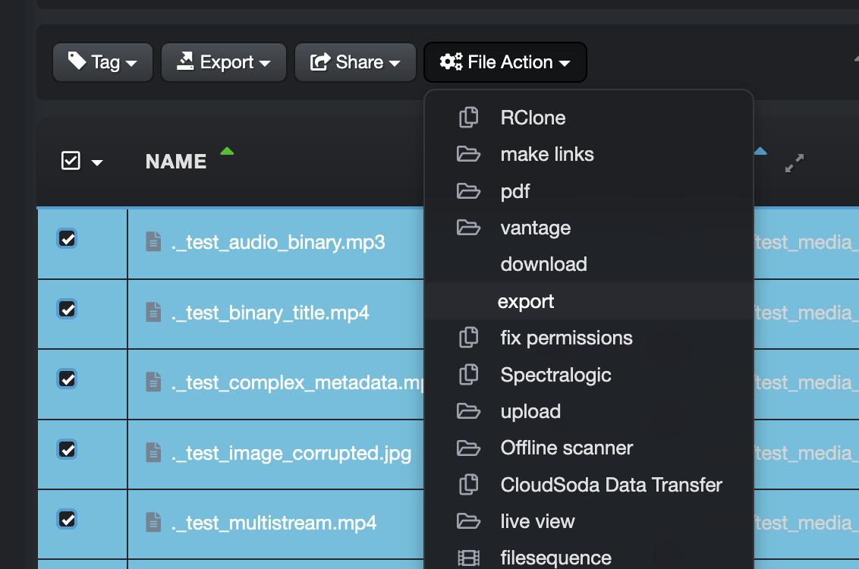The height and width of the screenshot is (569, 859).
Task: Uncheck the ._test_audio_binary.mp3 row checkbox
Action: 67,239
